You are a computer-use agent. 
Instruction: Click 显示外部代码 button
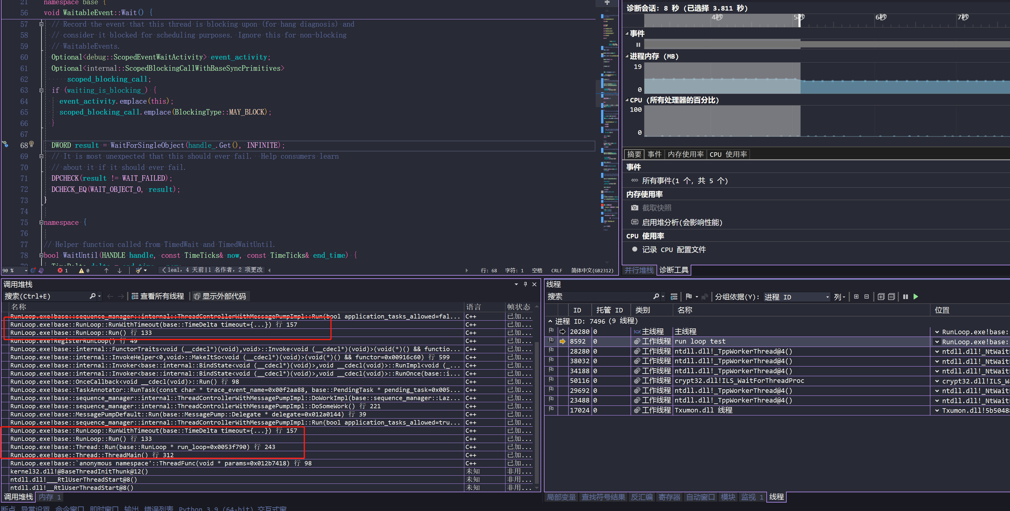(x=220, y=296)
